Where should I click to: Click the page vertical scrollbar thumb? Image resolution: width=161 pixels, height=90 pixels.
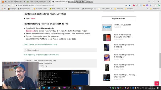point(160,60)
